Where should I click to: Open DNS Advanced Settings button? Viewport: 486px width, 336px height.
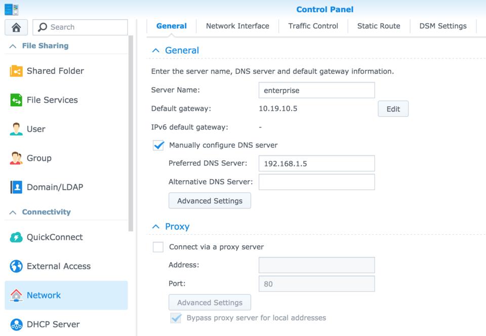point(210,201)
